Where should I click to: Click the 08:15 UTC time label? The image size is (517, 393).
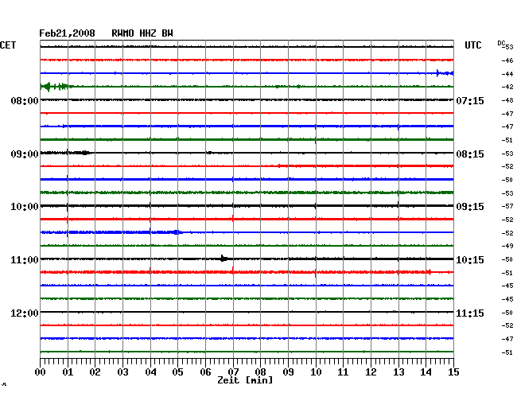(470, 154)
